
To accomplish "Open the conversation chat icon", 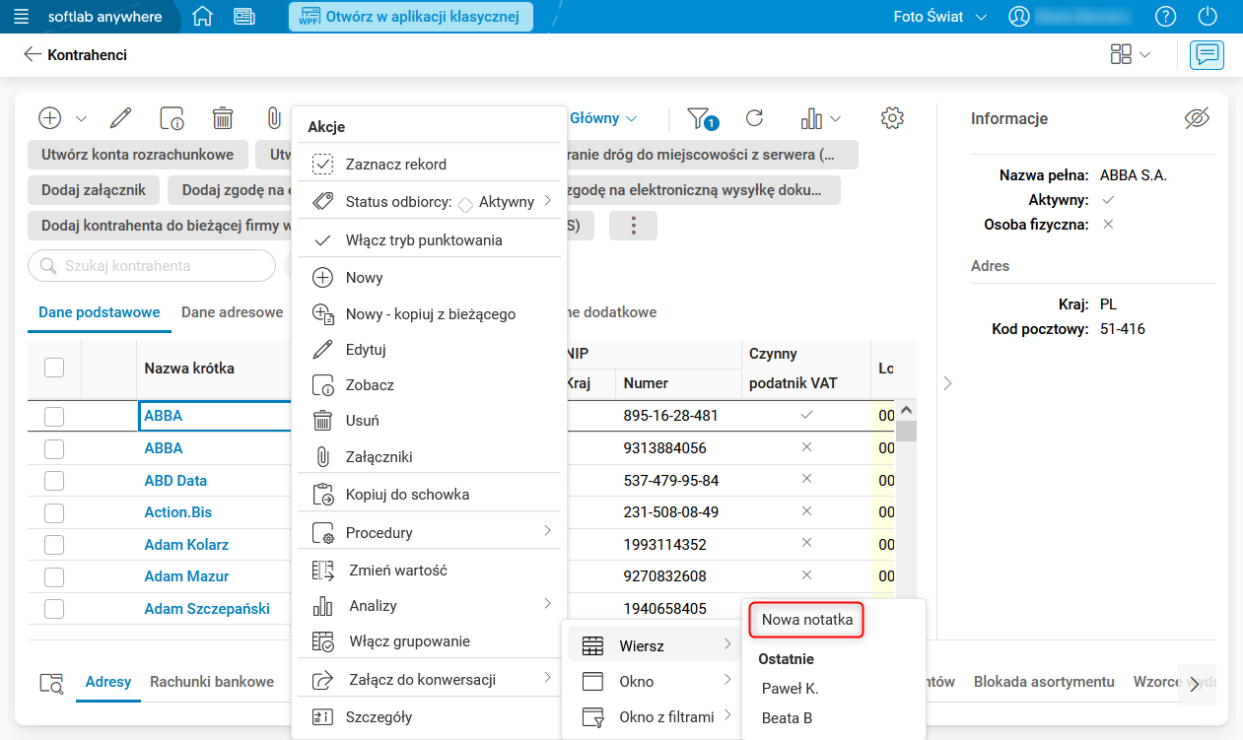I will tap(1207, 55).
